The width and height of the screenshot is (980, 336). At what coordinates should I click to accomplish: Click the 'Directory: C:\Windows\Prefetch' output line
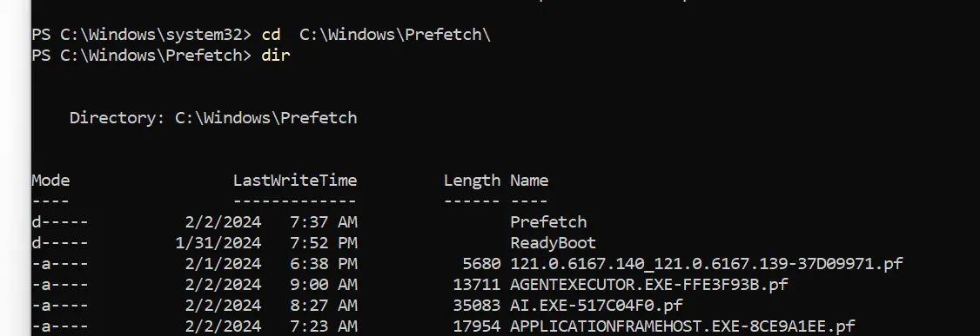213,118
